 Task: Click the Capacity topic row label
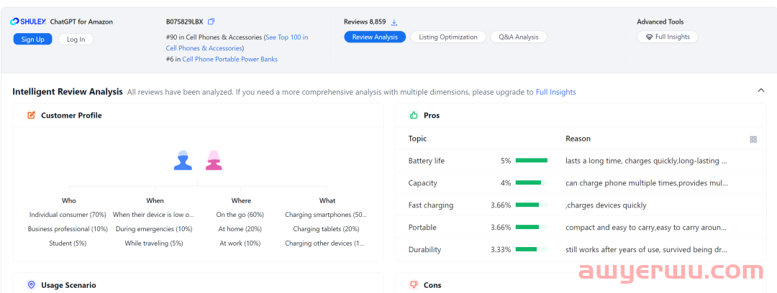pos(423,182)
